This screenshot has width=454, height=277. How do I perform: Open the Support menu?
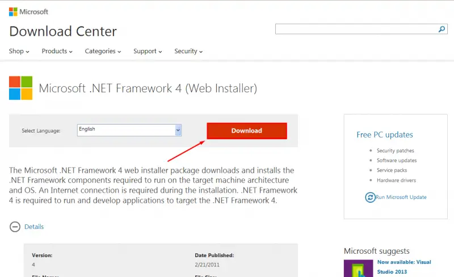[x=148, y=51]
